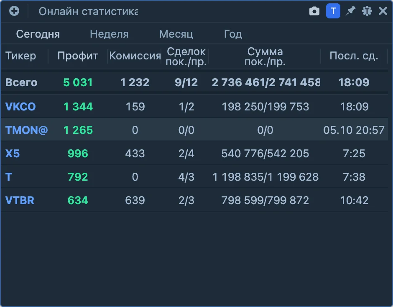Toggle the blue T button
Screen dimensions: 393x307
pyautogui.click(x=333, y=11)
